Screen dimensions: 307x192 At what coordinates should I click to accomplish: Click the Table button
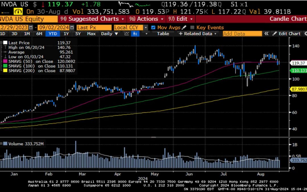point(163,33)
